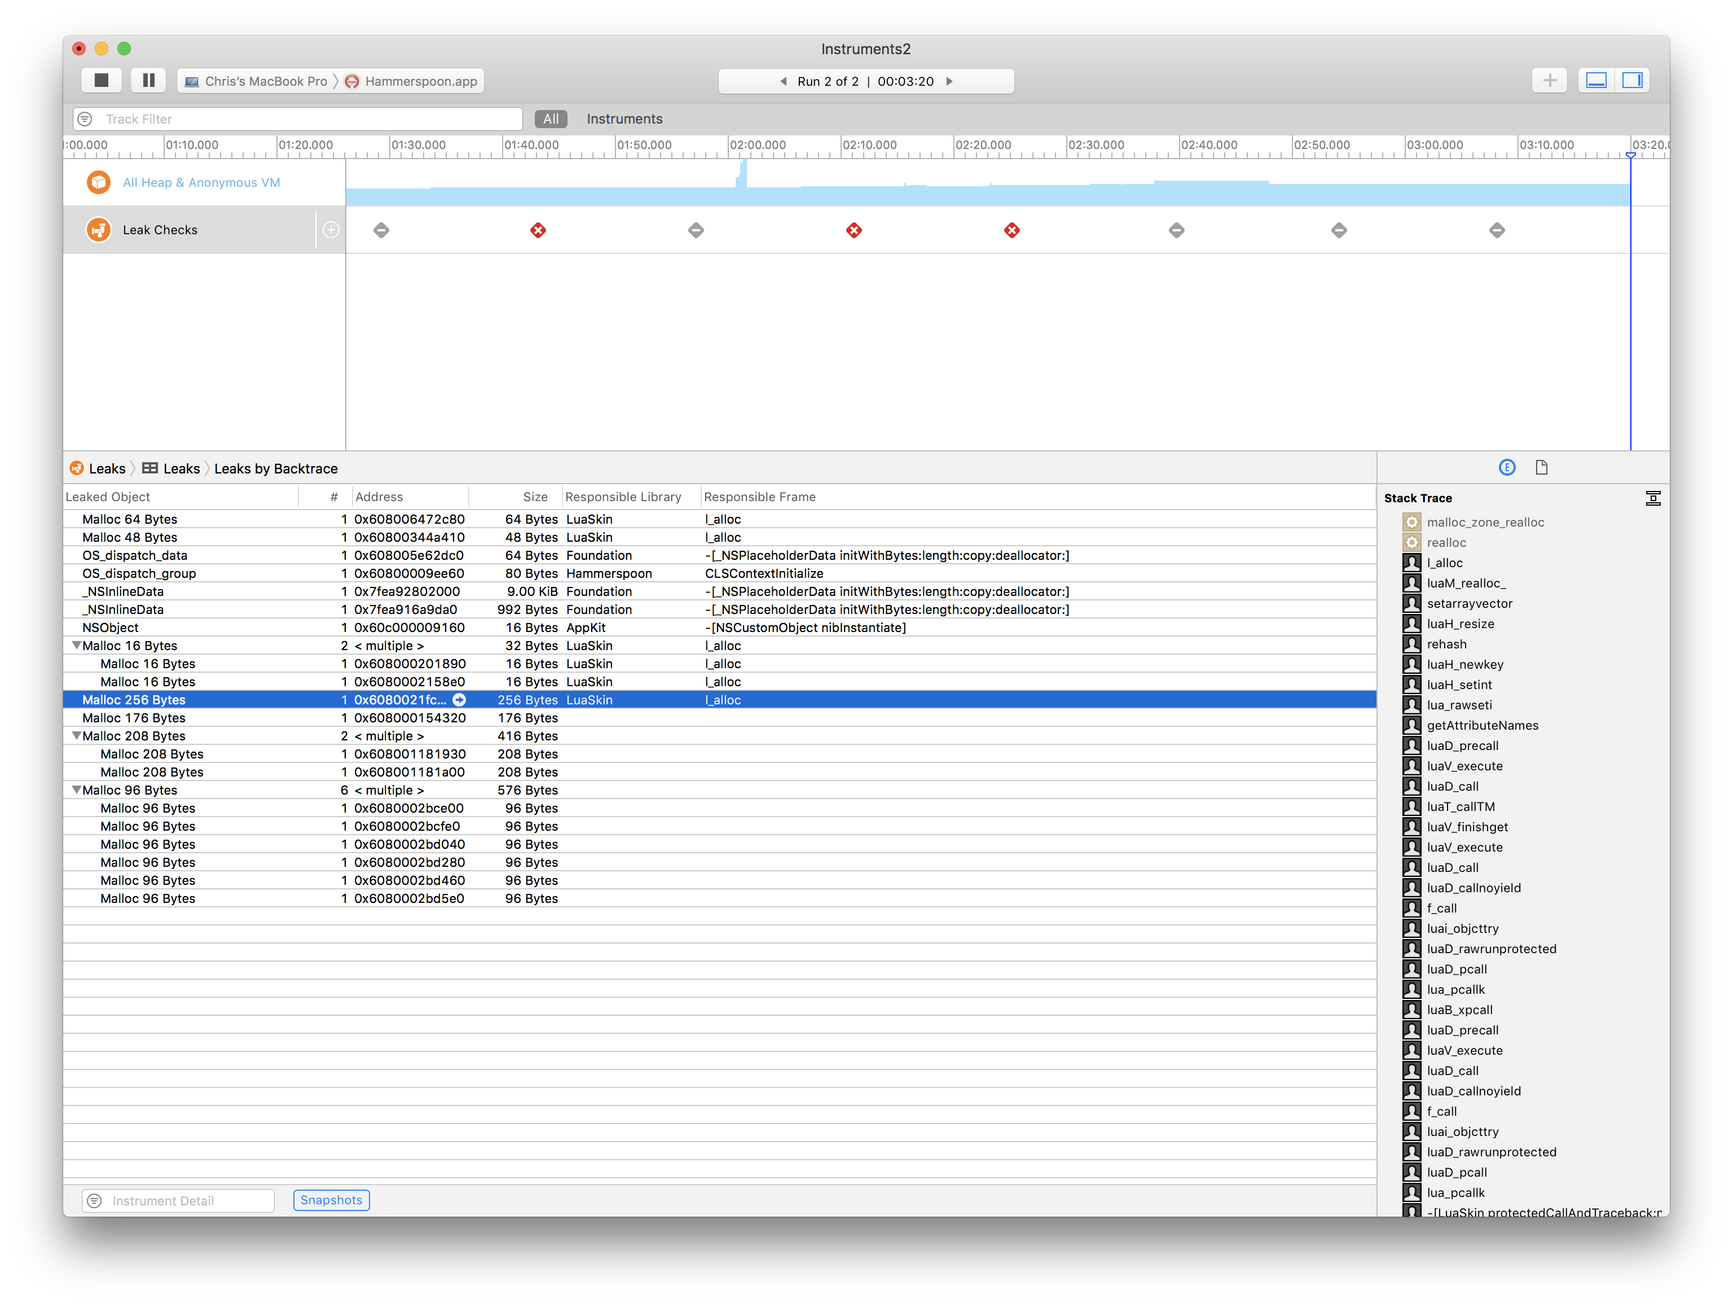Toggle the Stack Trace collapse frames icon
Viewport: 1733px width, 1307px height.
1653,498
